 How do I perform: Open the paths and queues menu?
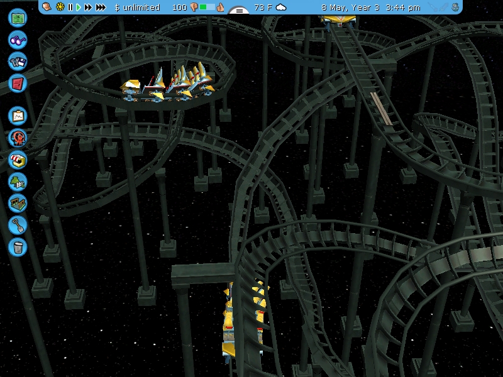[18, 203]
